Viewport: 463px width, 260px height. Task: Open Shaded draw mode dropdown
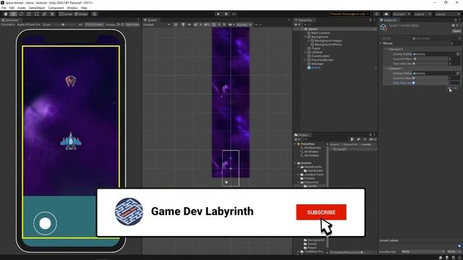coord(156,25)
